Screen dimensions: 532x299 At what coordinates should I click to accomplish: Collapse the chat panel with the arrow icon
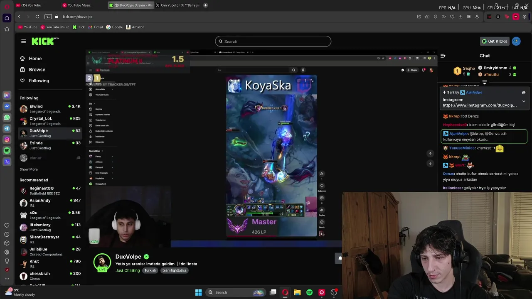pos(443,56)
